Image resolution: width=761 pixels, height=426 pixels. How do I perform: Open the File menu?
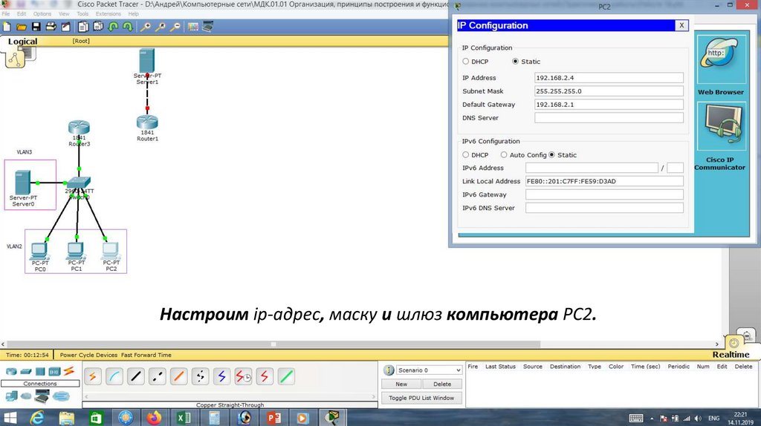[6, 14]
